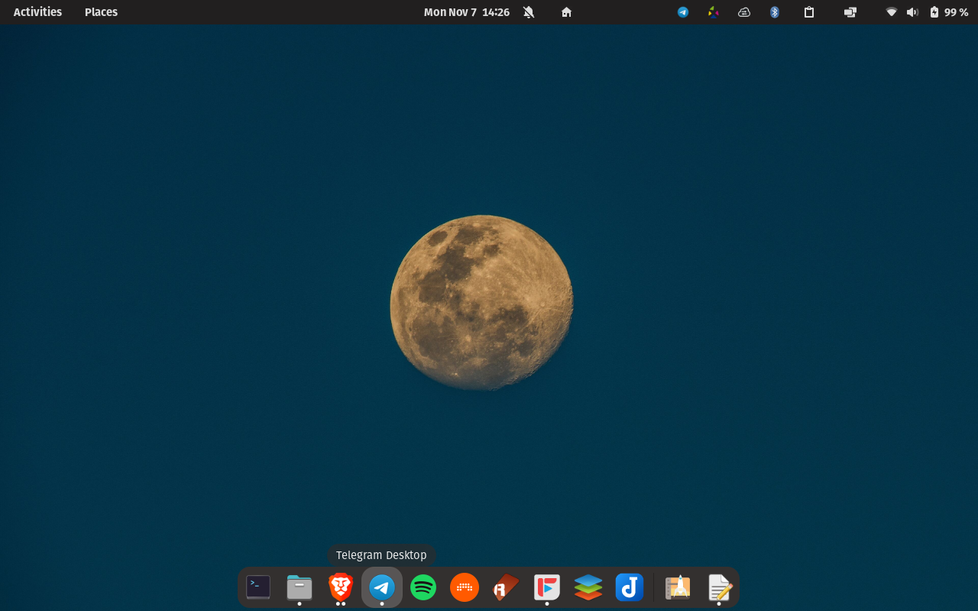
Task: Open the blue Joplin dock icon
Action: (630, 587)
